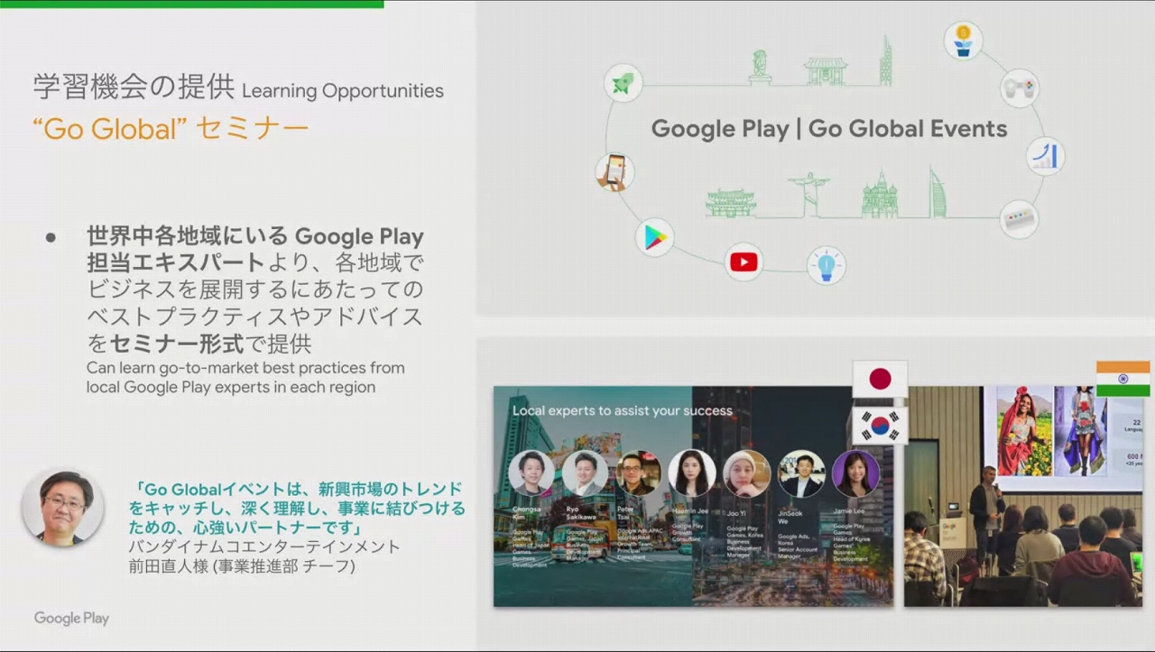Click the grey box with colored dots icon
This screenshot has width=1155, height=652.
(1019, 219)
